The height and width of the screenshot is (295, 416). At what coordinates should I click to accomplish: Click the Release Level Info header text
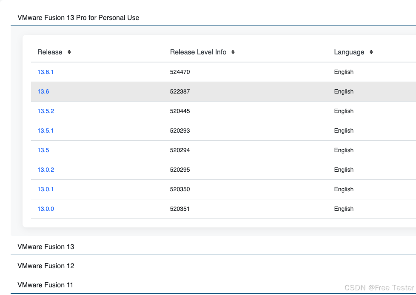198,52
